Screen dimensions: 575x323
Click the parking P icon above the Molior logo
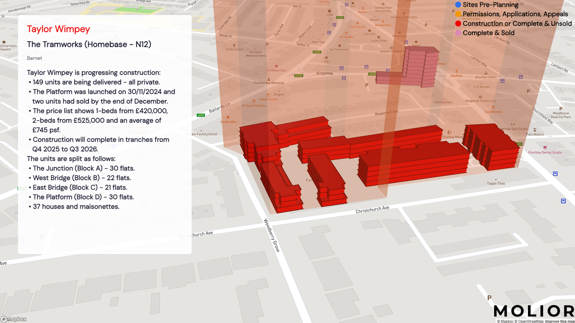[x=489, y=298]
